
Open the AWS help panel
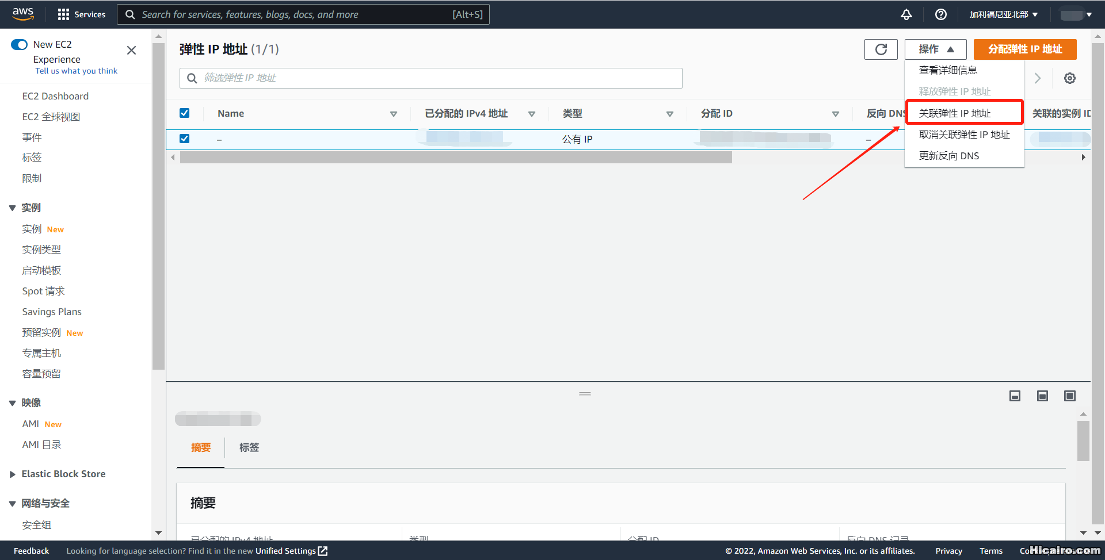click(x=940, y=14)
